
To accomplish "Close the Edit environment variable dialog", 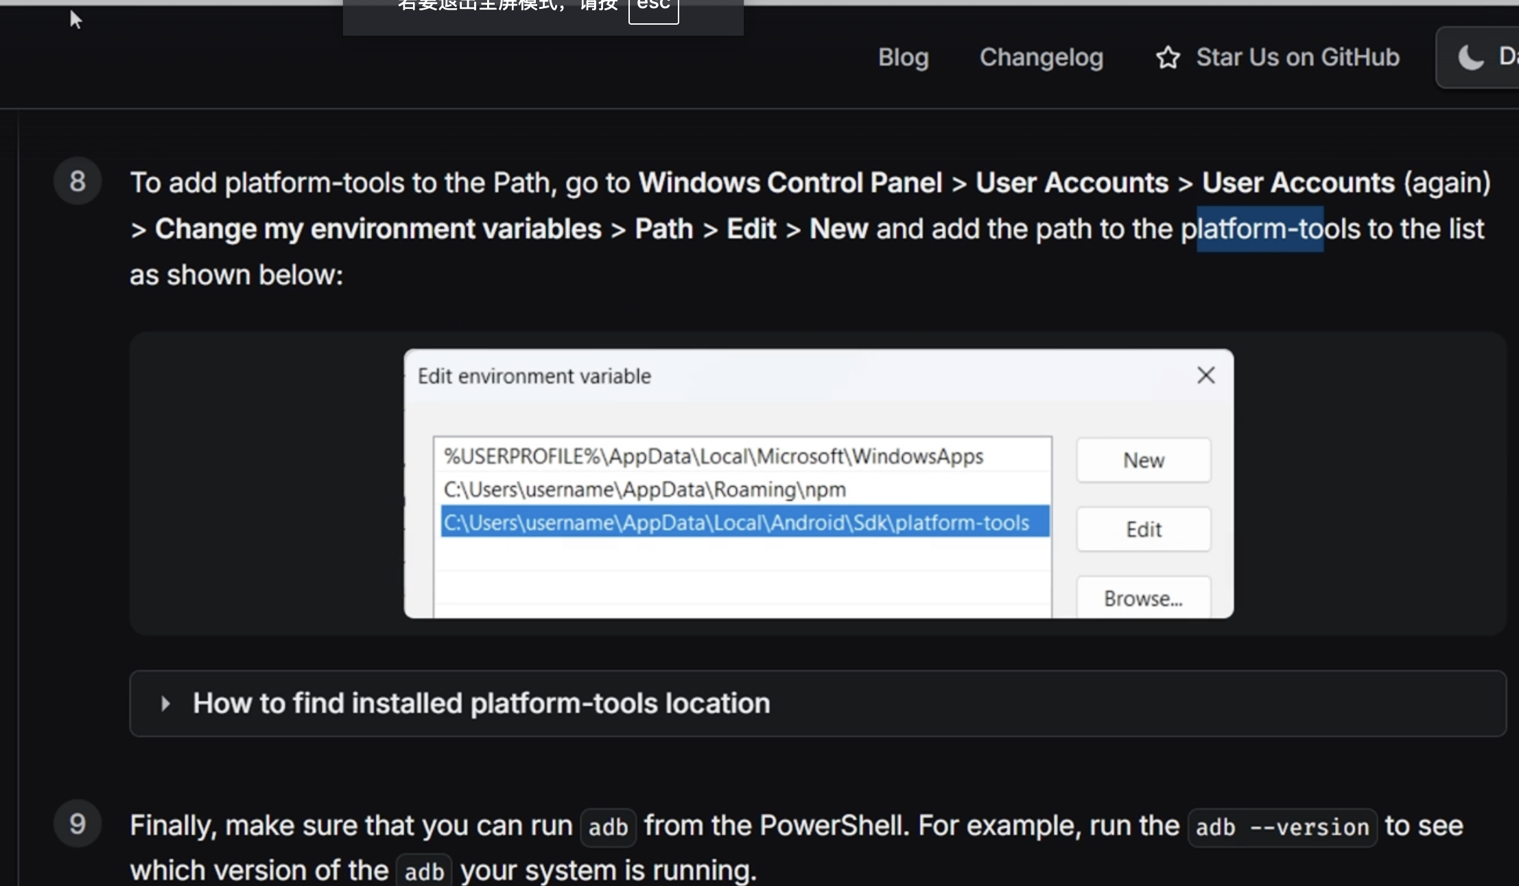I will coord(1205,375).
